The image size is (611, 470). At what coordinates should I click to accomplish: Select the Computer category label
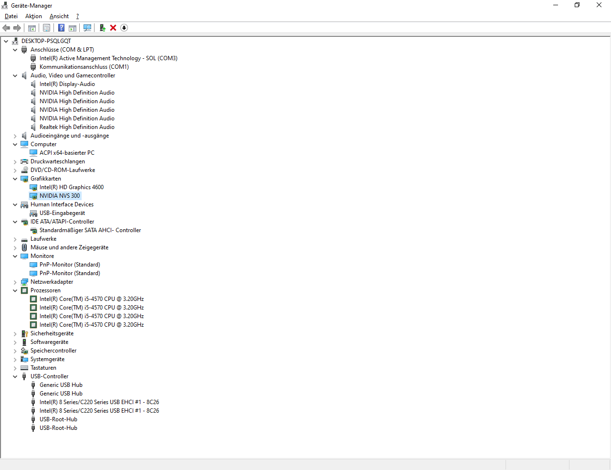tap(43, 144)
